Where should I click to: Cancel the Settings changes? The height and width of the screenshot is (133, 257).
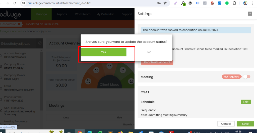[226, 124]
